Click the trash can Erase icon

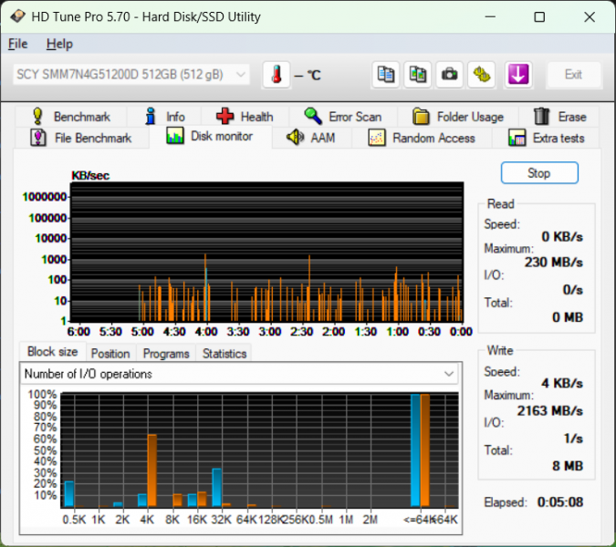(x=541, y=116)
